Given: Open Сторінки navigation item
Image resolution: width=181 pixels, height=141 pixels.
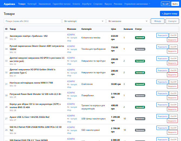Looking at the screenshot, I should (98, 4).
